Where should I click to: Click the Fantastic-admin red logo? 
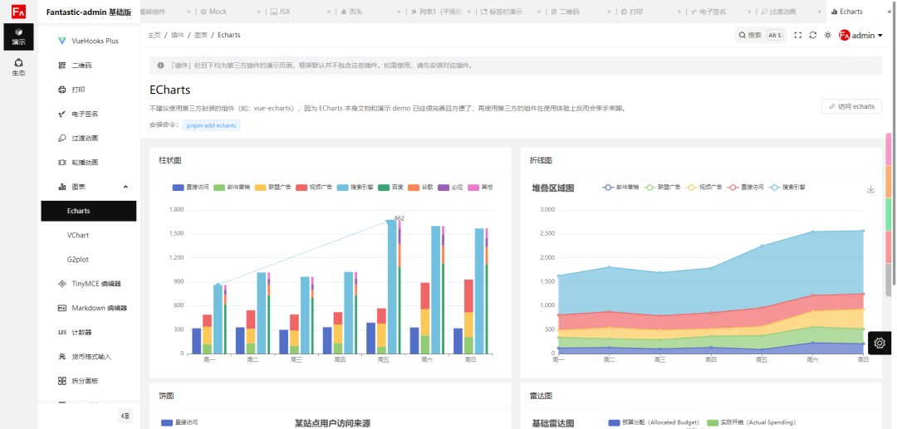click(18, 12)
